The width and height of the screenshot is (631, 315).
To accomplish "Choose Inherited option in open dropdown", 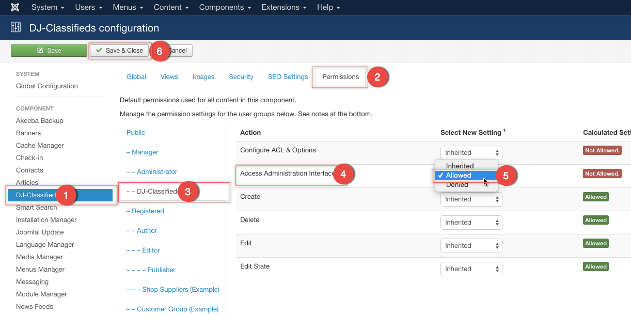I will point(467,166).
